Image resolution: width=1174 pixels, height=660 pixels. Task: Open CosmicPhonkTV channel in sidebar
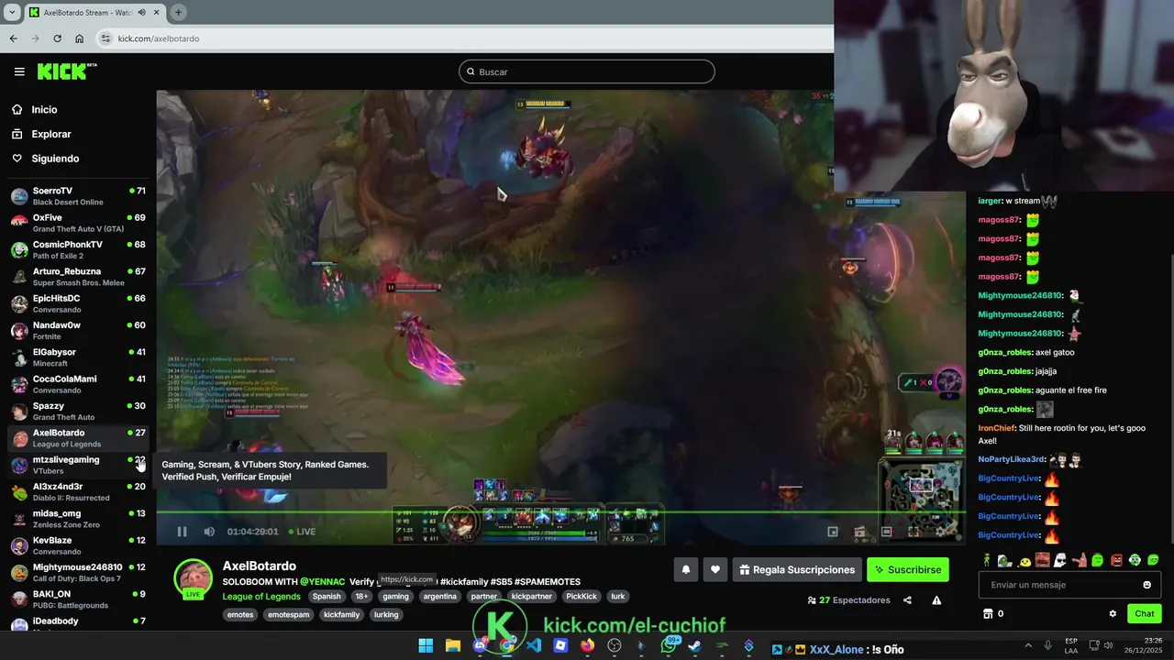tap(78, 250)
